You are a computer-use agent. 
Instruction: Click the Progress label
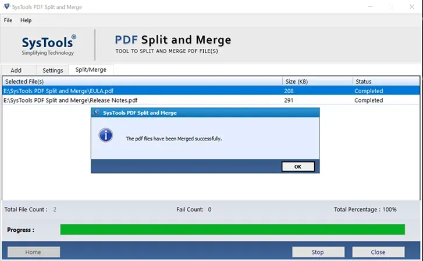(21, 230)
